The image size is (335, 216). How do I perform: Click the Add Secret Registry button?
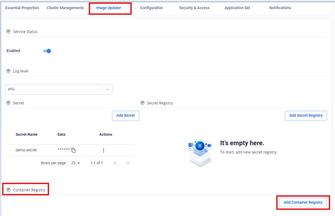tap(306, 115)
